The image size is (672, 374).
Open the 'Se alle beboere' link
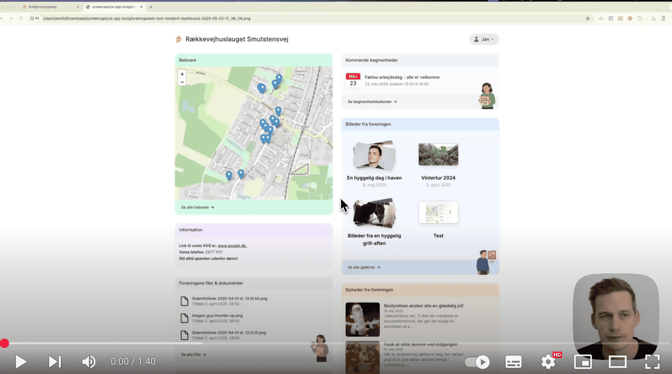coord(197,207)
